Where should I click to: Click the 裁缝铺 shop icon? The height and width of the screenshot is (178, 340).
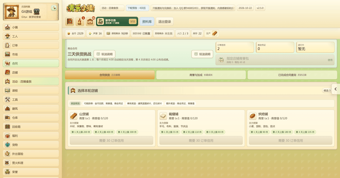pyautogui.click(x=163, y=116)
